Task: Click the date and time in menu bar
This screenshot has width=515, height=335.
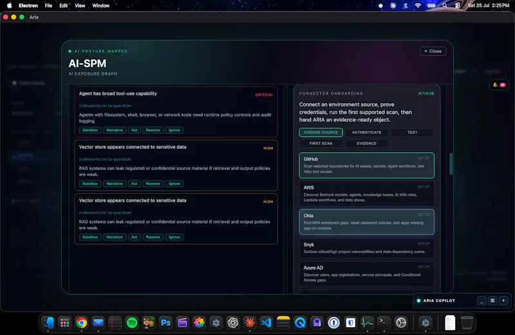Action: tap(489, 6)
